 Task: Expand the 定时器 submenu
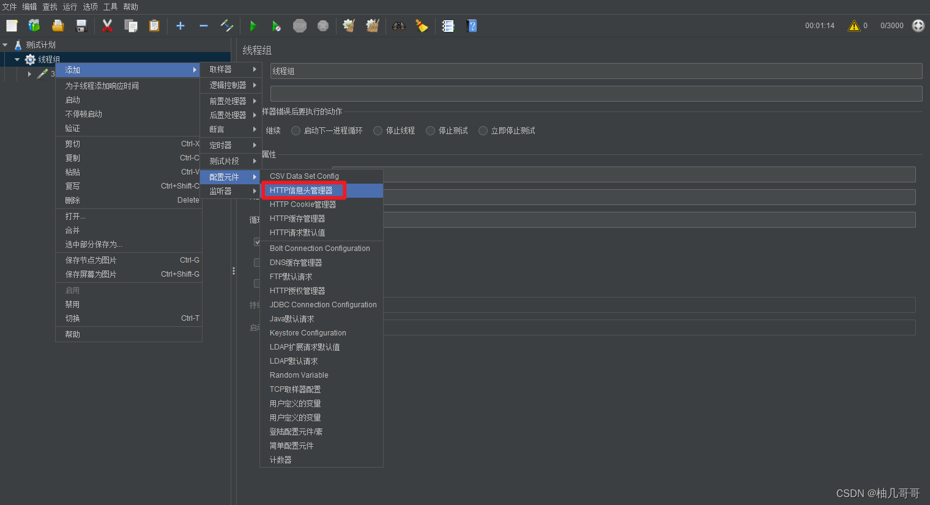230,145
